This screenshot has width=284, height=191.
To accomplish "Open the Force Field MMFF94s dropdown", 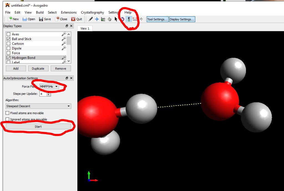I will click(49, 87).
